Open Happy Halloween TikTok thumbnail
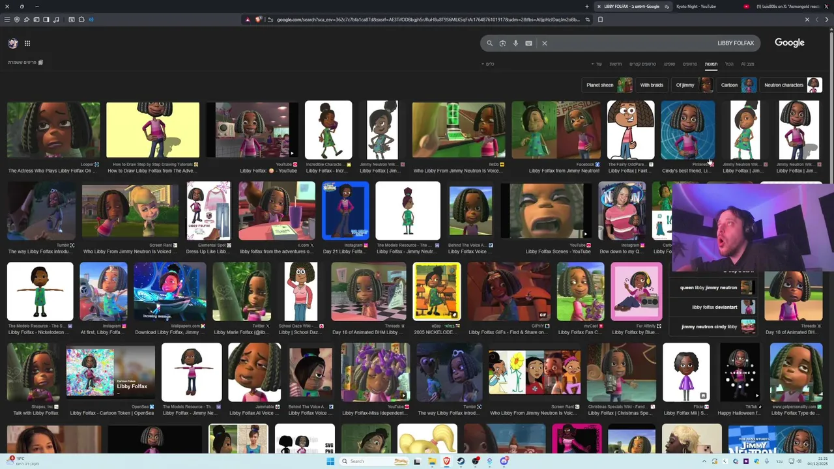 (x=740, y=372)
